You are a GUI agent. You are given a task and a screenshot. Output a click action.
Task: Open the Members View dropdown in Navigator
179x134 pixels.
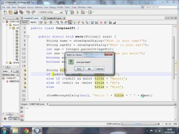pos(10,75)
